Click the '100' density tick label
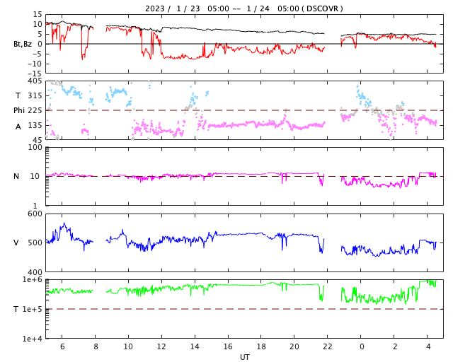 coord(35,147)
